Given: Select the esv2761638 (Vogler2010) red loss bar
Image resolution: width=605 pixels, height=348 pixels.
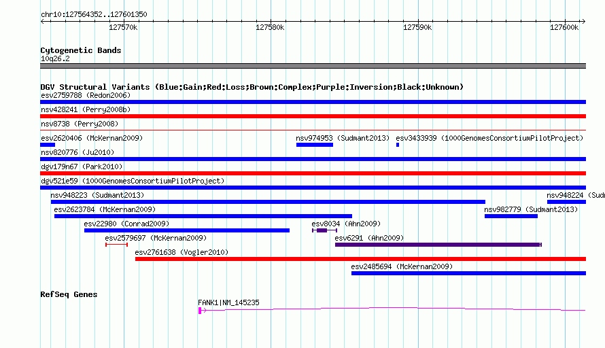Looking at the screenshot, I should 360,259.
